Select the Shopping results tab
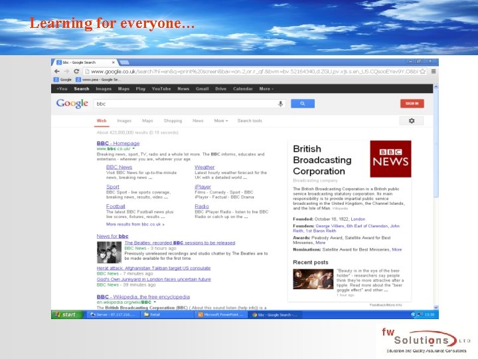Viewport: 478px width, 359px height. [173, 121]
